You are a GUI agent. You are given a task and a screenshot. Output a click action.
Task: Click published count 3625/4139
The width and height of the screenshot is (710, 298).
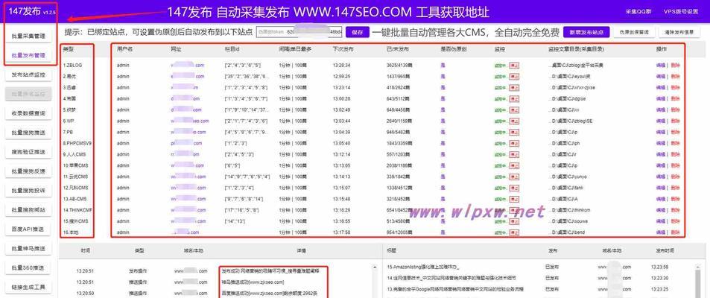pyautogui.click(x=400, y=66)
